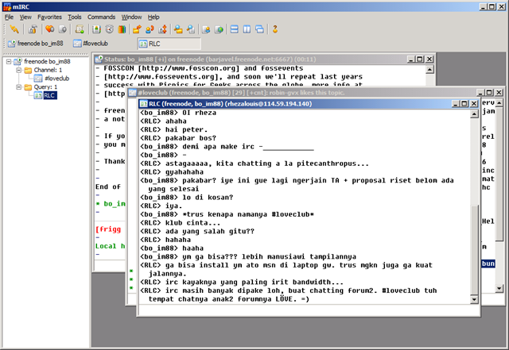Click 'Hel' nick in #loveclub nicklist
The width and height of the screenshot is (509, 350).
point(488,221)
